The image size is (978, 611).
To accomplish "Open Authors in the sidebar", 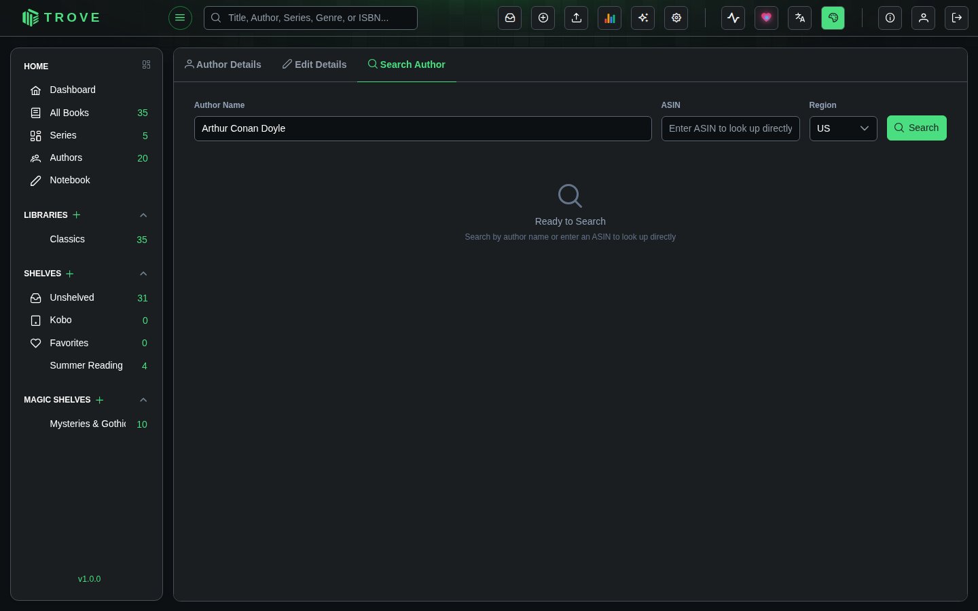I will tap(87, 158).
